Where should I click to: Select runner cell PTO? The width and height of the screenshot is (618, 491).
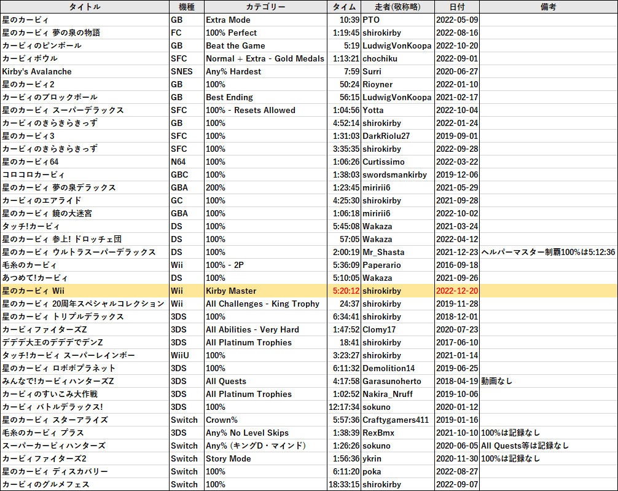point(397,20)
